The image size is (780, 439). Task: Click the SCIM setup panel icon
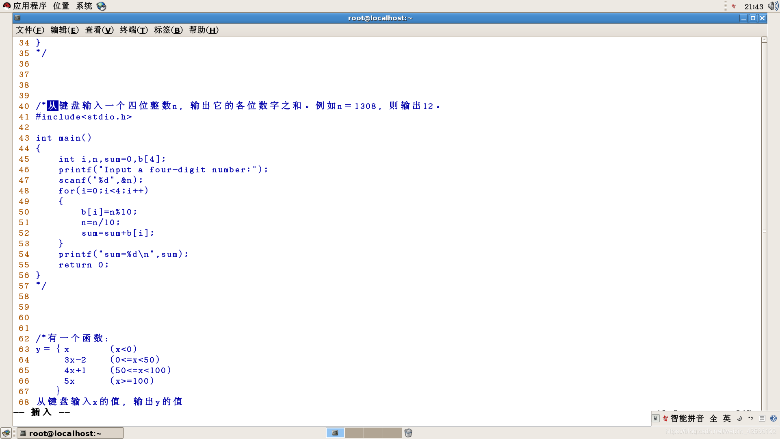(x=762, y=418)
